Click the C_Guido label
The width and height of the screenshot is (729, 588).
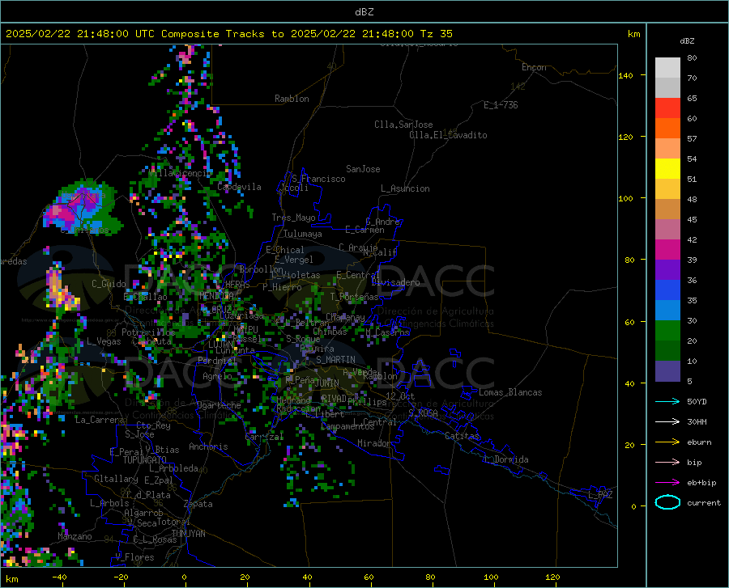point(109,284)
